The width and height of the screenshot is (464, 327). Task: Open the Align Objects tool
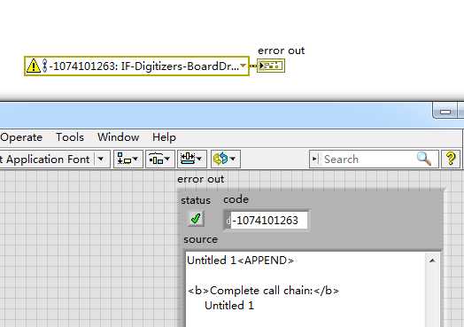pos(128,159)
